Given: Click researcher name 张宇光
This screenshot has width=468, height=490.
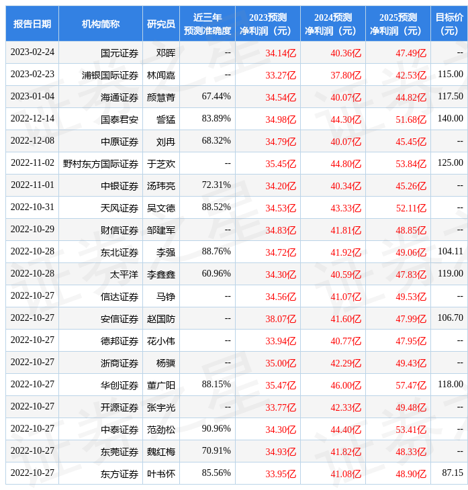Looking at the screenshot, I should pos(161,408).
